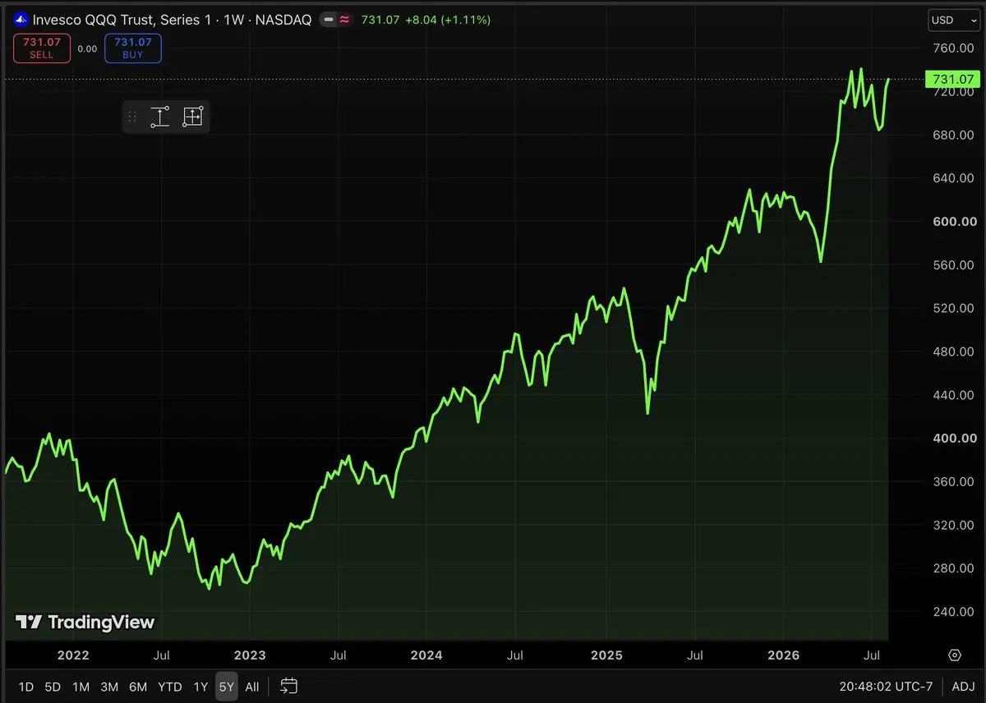The height and width of the screenshot is (703, 986).
Task: Click the 2023 label on time axis
Action: click(250, 655)
